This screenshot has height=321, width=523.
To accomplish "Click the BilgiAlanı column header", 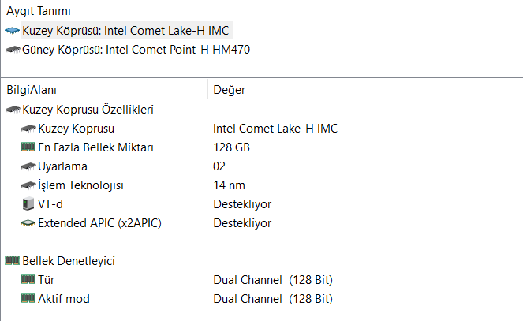I will click(32, 90).
